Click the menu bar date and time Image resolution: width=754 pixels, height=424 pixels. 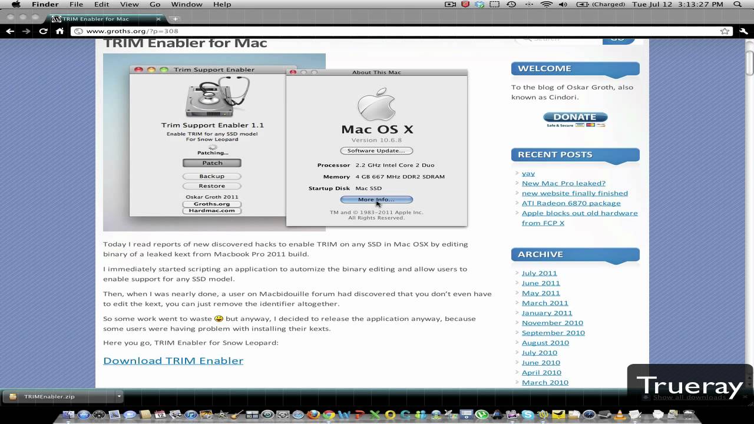coord(677,4)
